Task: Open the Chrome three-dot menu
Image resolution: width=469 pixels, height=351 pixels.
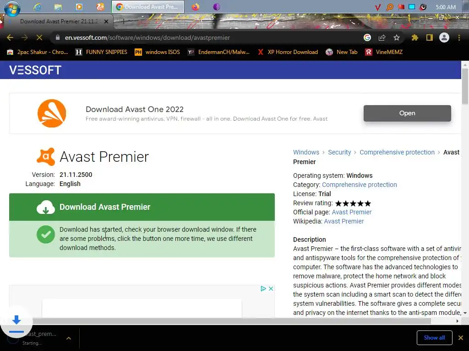Action: [459, 37]
